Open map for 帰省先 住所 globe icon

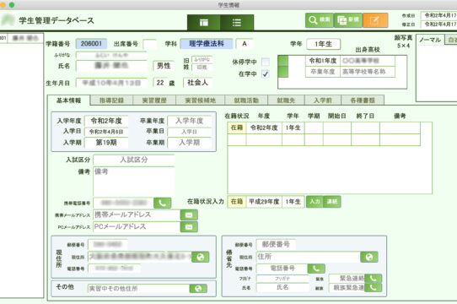(x=369, y=257)
